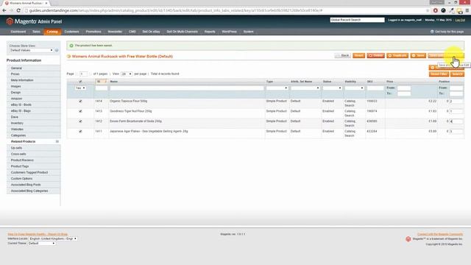Viewport: 471px width, 265px height.
Task: Click the Magento logo icon
Action: (10, 21)
